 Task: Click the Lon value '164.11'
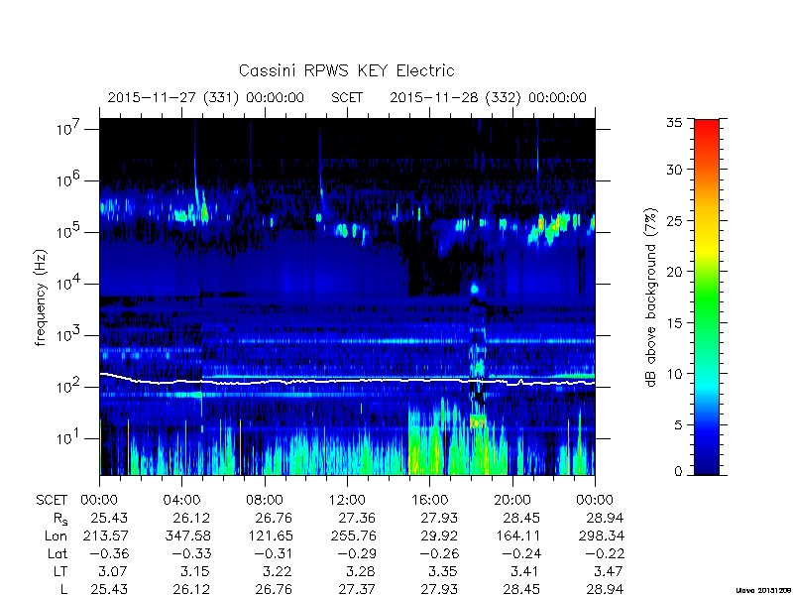pos(517,535)
